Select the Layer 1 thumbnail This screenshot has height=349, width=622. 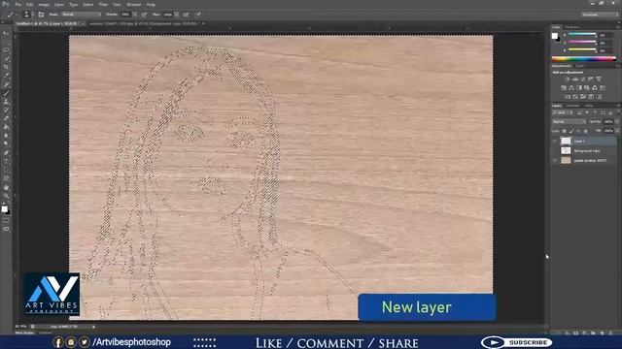(566, 141)
